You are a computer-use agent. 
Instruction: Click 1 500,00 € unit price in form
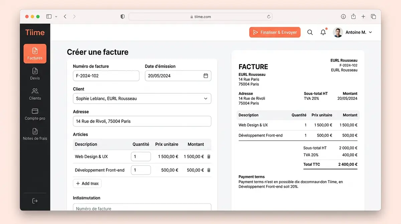[x=168, y=156]
